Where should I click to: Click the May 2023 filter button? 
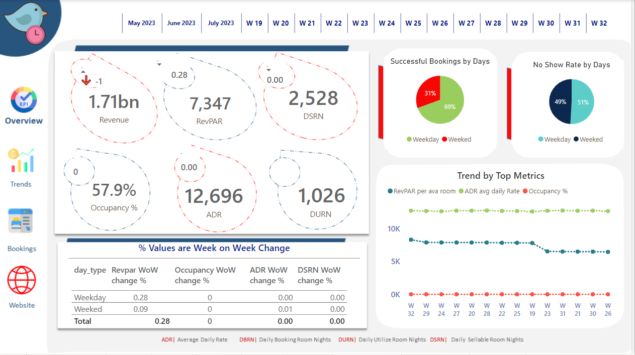142,23
